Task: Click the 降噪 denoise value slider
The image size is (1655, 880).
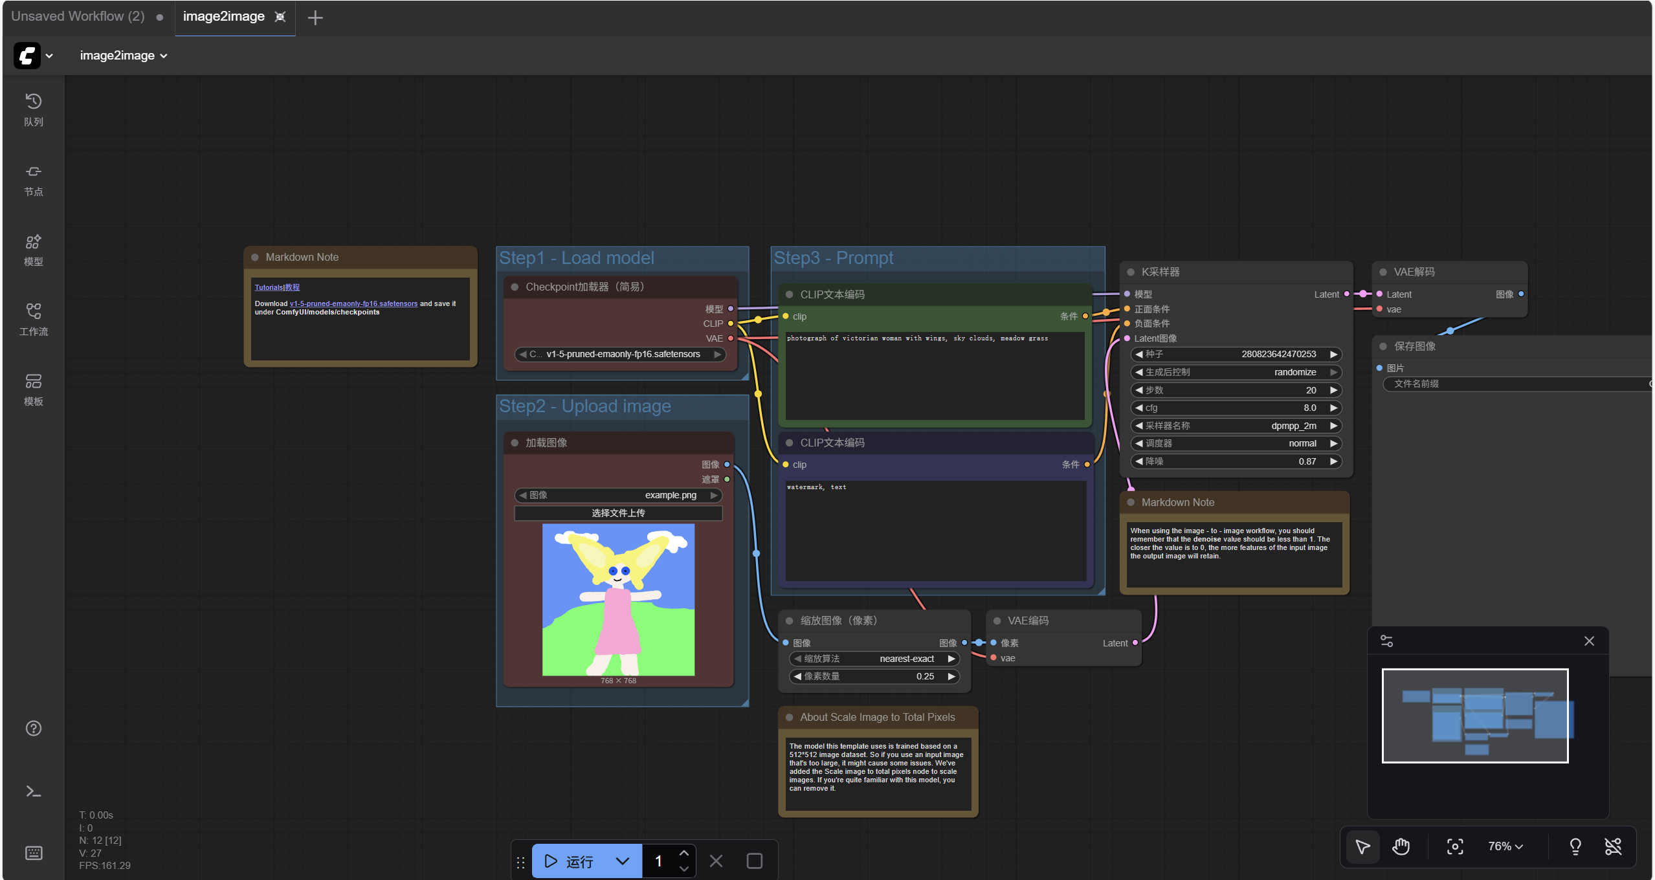Action: pos(1236,461)
